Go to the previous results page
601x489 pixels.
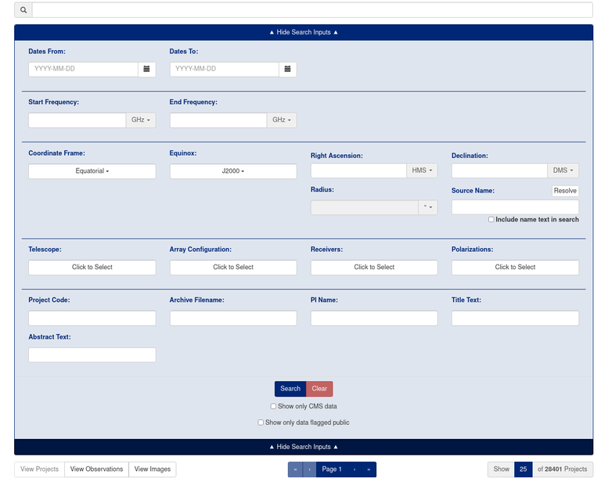[309, 469]
